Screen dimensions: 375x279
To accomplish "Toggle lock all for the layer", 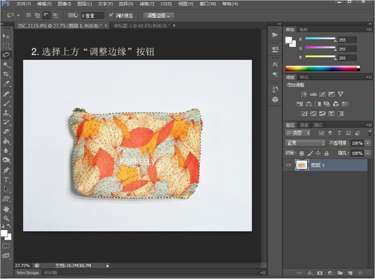I will (326, 153).
